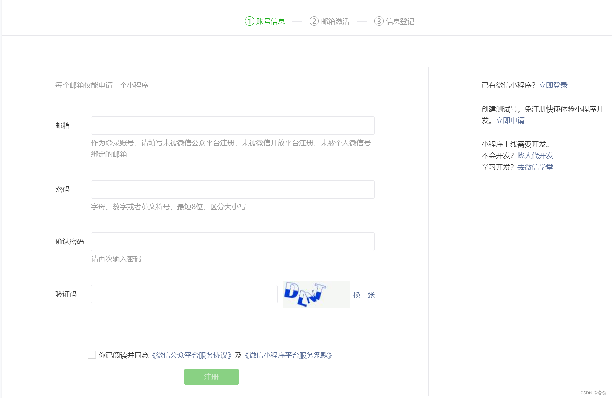Viewport: 612px width, 398px height.
Task: Click the 邮箱 field label
Action: 62,126
